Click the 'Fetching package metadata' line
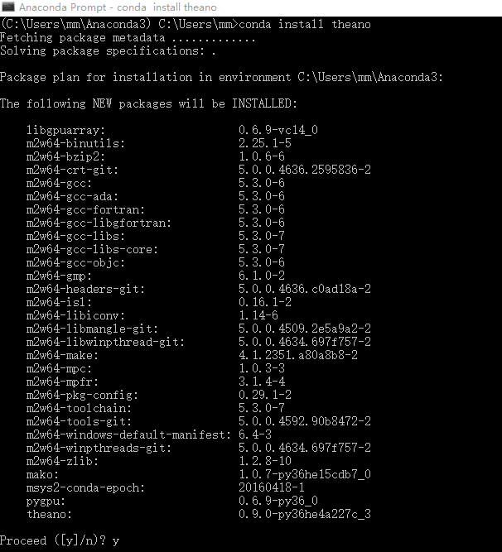Screen dimensions: 502x552 [128, 38]
